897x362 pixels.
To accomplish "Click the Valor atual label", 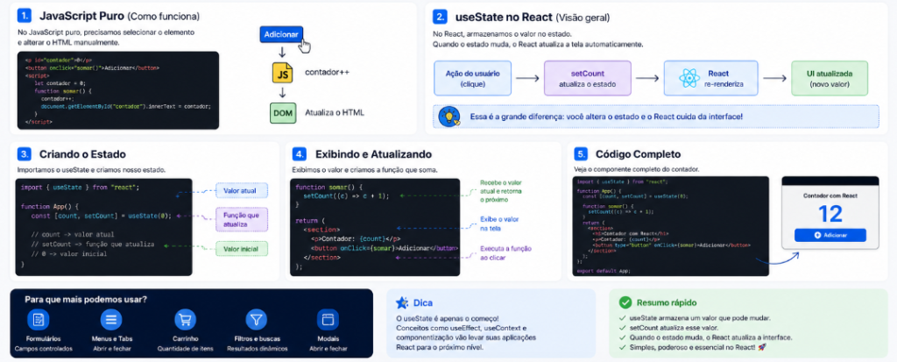I will tap(240, 191).
